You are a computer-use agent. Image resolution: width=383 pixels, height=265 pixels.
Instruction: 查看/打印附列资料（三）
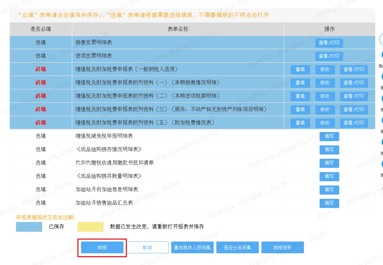tap(354, 110)
